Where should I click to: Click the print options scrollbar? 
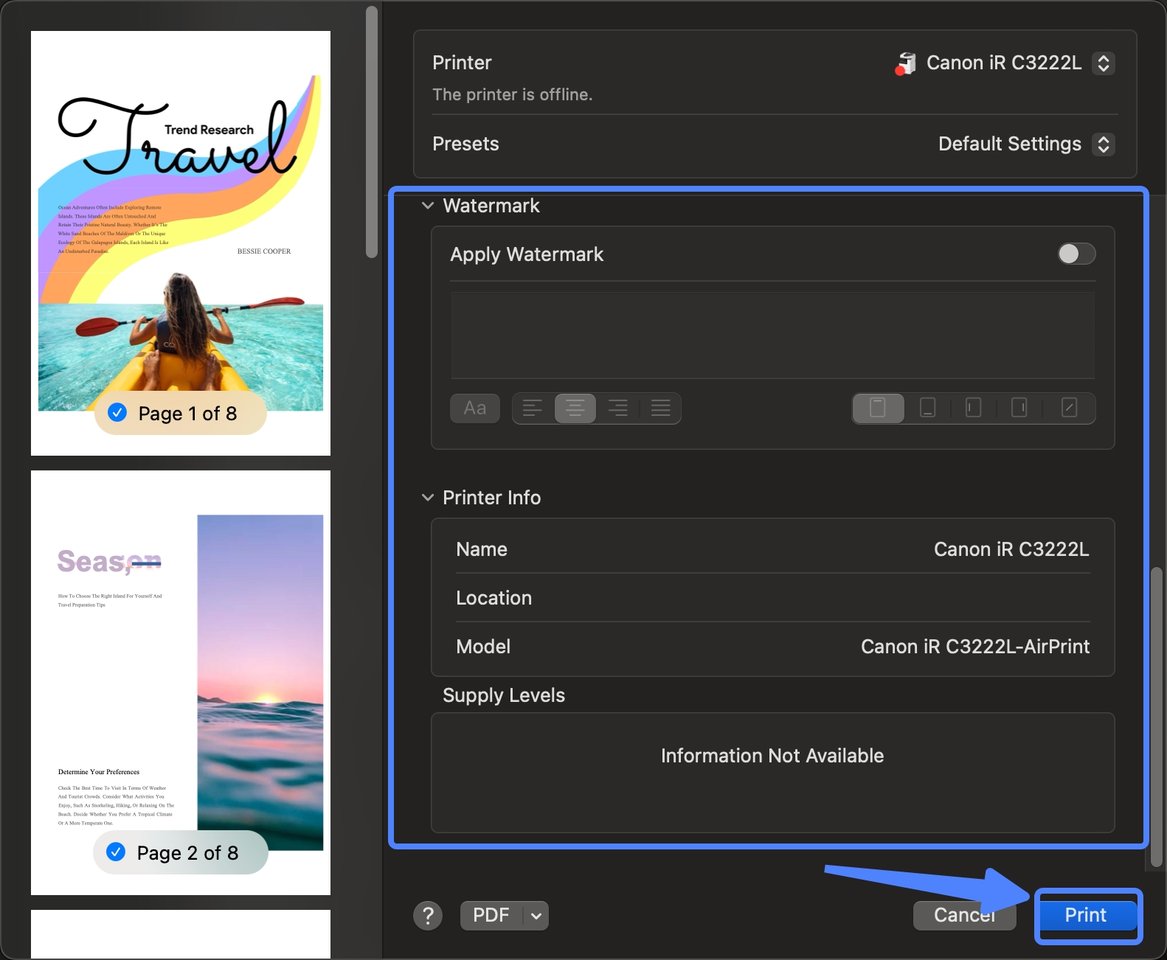(x=1157, y=717)
